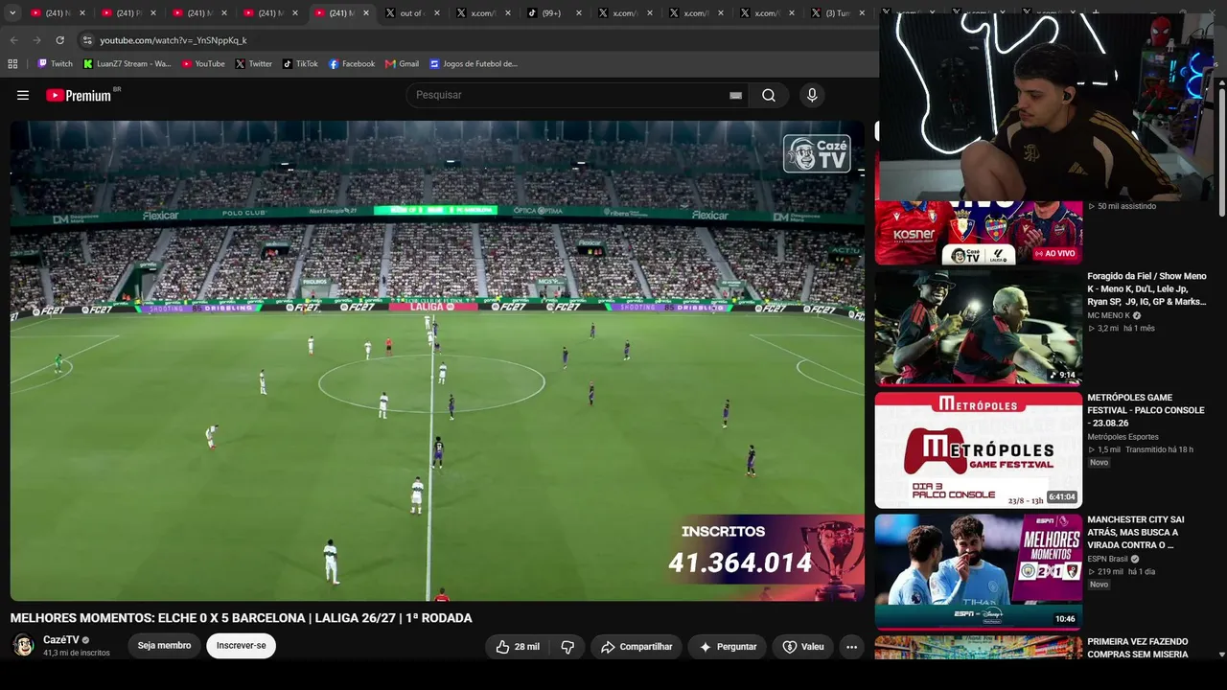Like the video with the thumbs-up button
The image size is (1227, 690).
tap(517, 647)
